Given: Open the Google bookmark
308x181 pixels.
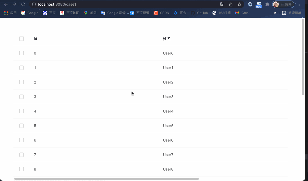Looking at the screenshot, I should pos(29,13).
